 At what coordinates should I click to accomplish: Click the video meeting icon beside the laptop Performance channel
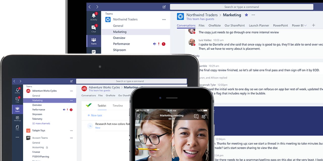click(154, 44)
